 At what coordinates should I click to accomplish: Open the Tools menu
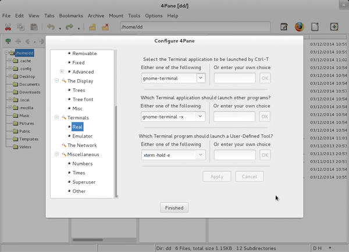[x=134, y=16]
